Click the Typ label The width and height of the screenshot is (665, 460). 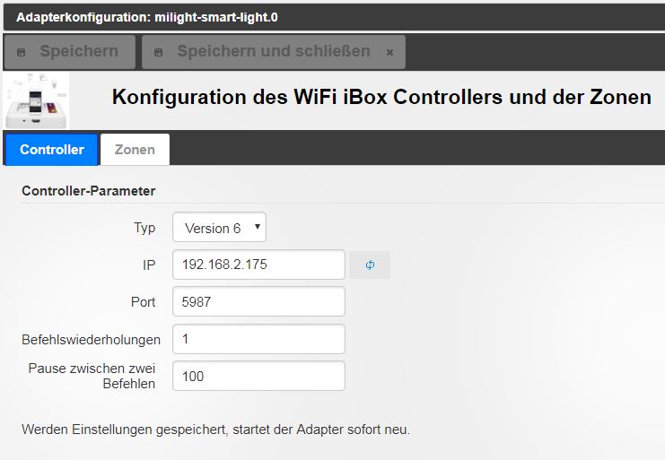click(x=144, y=228)
